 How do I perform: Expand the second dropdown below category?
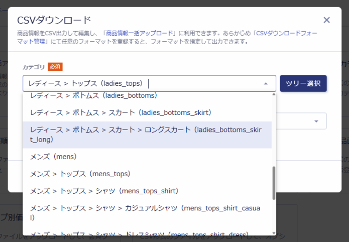[316, 121]
